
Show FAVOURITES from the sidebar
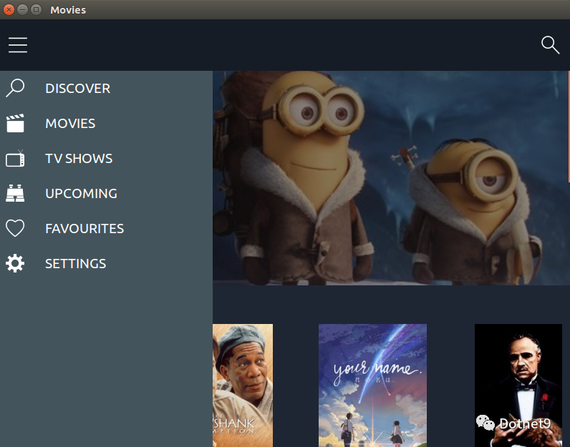tap(84, 228)
